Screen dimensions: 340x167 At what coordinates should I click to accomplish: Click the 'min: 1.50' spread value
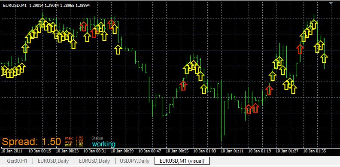pyautogui.click(x=74, y=145)
